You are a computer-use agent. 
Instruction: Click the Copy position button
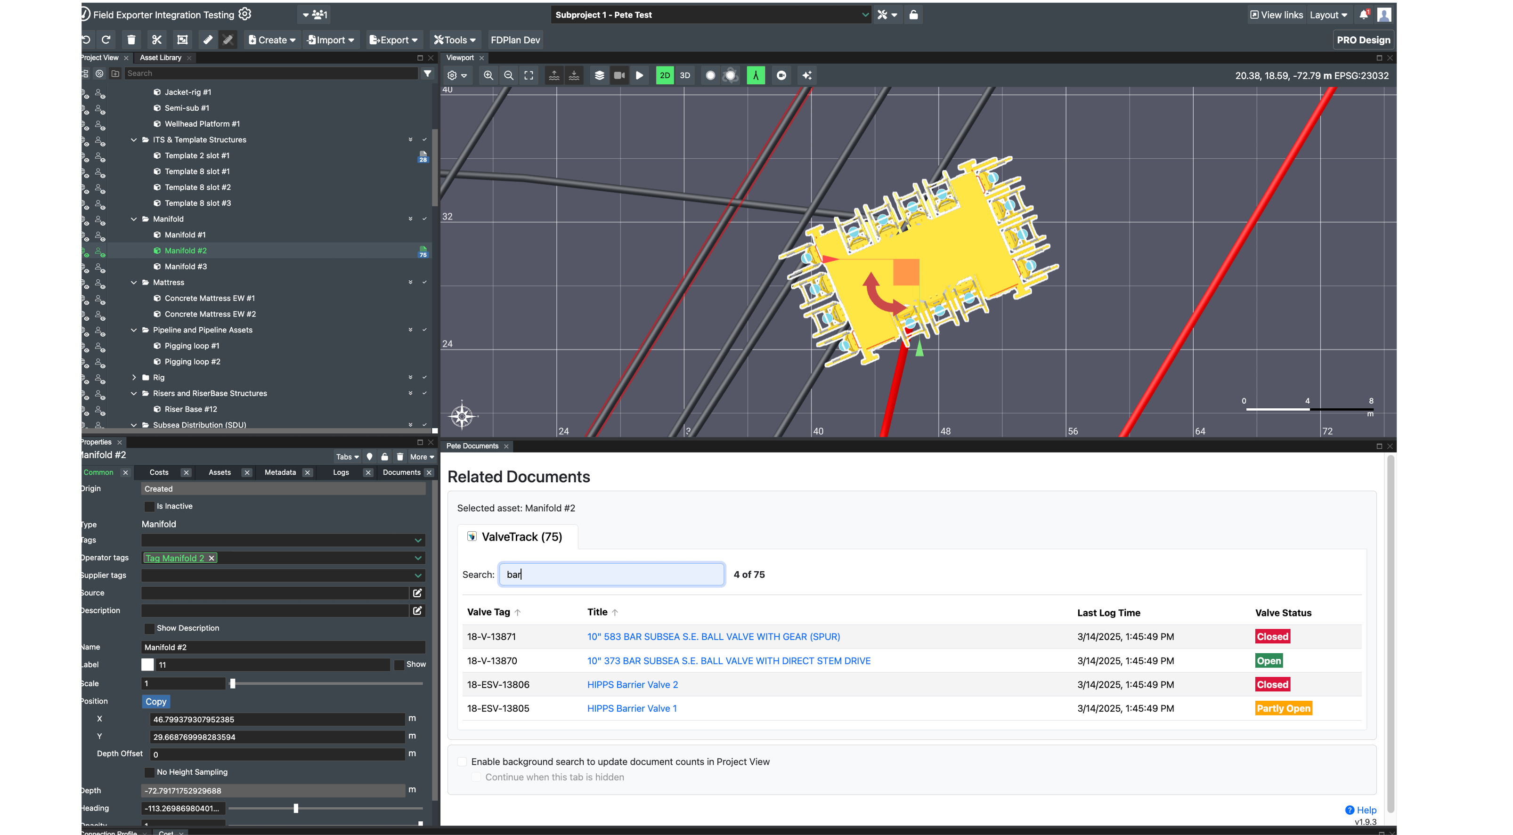pos(155,702)
